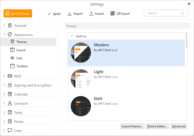Collapse the Appearance section chevron

click(4, 34)
